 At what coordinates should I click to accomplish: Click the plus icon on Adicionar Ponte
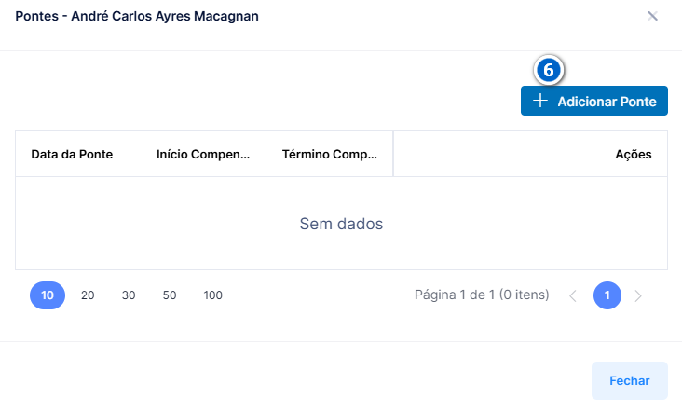[540, 101]
